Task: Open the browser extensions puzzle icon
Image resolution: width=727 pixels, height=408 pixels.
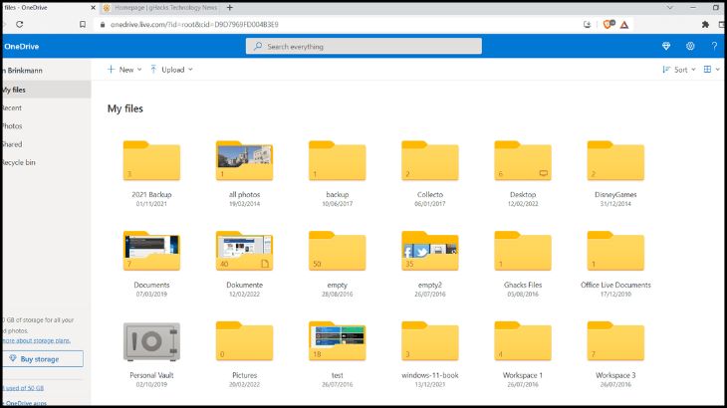Action: click(705, 25)
